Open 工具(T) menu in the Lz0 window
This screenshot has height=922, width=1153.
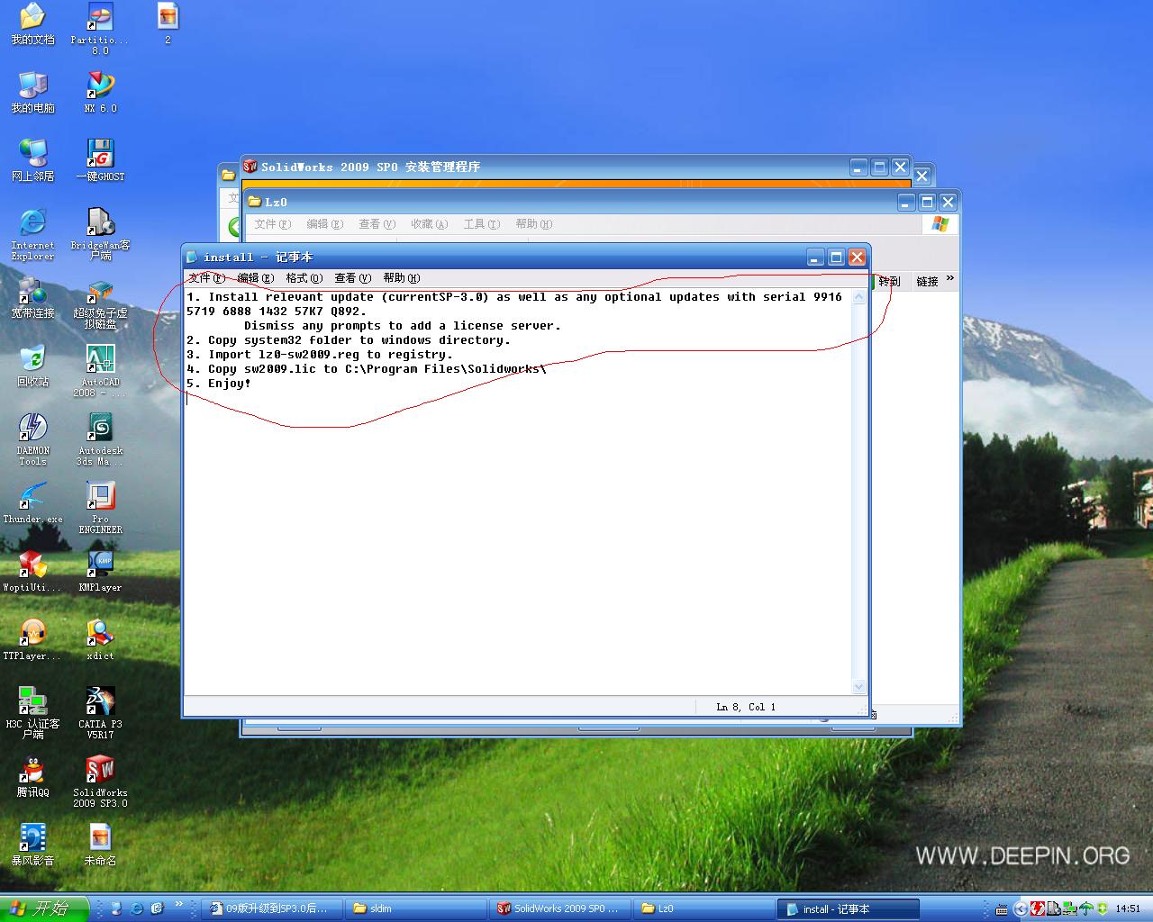point(482,224)
